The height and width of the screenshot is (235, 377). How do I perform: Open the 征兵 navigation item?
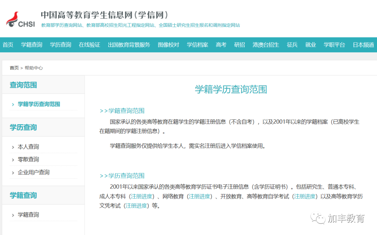(x=292, y=45)
